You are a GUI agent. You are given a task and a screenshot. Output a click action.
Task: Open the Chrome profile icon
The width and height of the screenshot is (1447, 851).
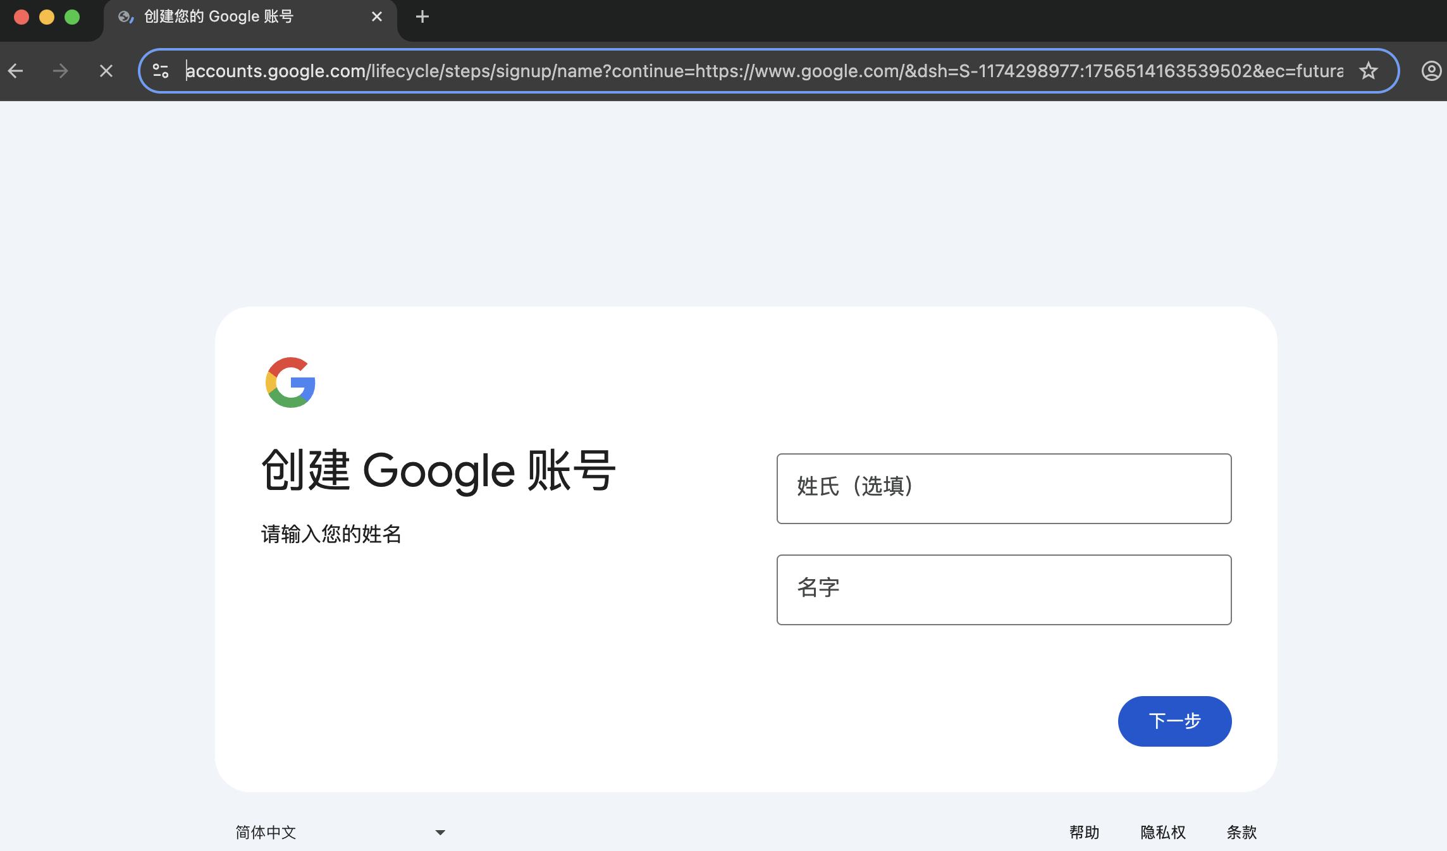[x=1431, y=71]
